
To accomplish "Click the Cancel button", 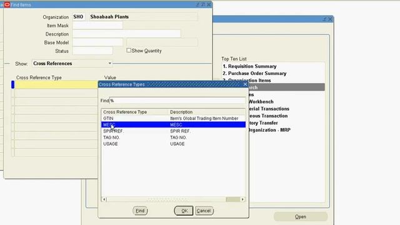I will (204, 211).
